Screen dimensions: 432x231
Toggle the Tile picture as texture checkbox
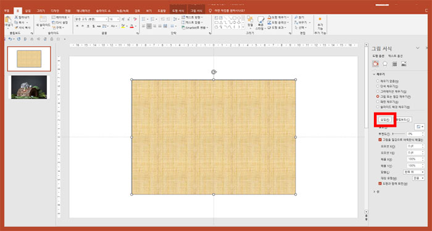click(x=380, y=140)
